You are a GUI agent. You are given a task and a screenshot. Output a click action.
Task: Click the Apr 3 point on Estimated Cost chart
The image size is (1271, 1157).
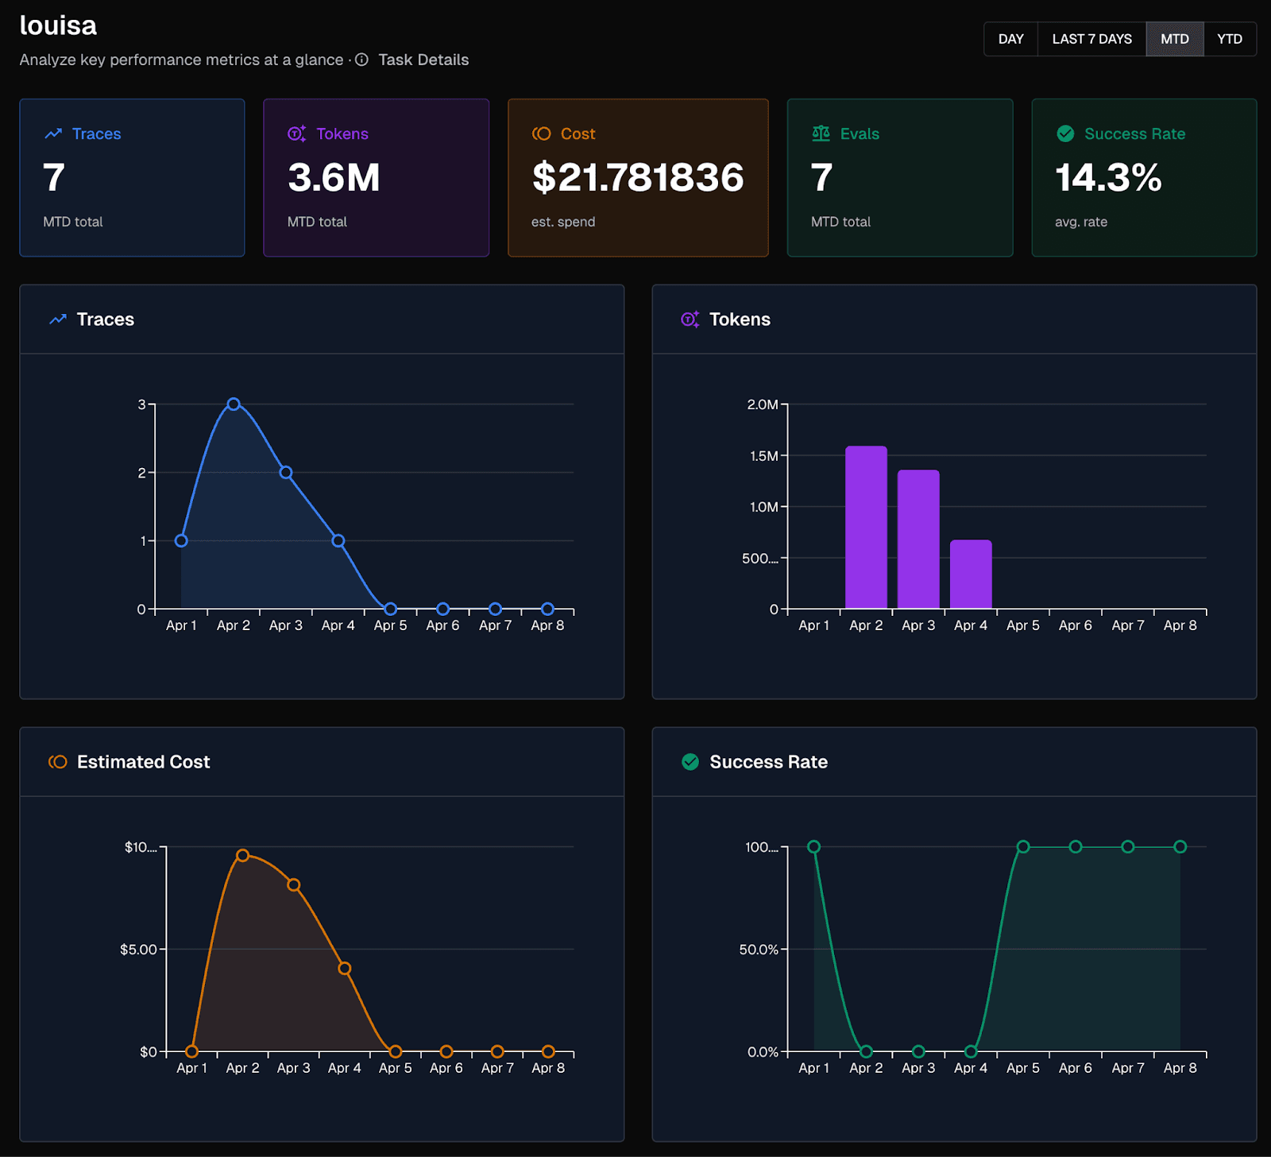[x=294, y=884]
